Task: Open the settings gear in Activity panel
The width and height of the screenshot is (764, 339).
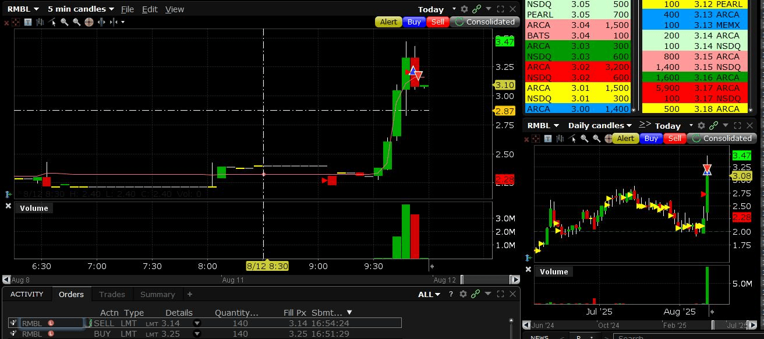Action: tap(464, 294)
